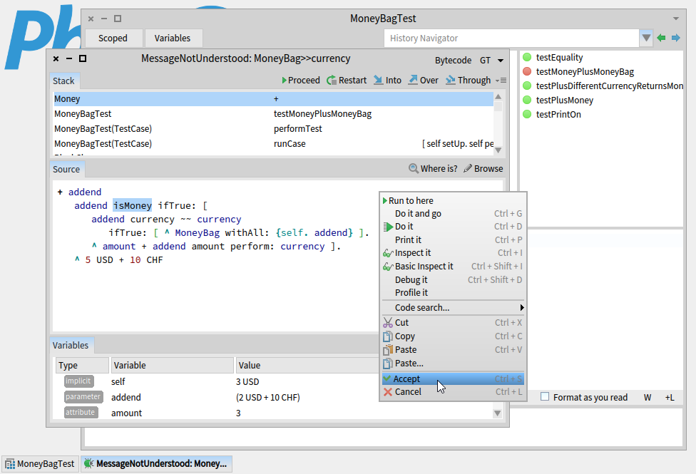Image resolution: width=696 pixels, height=474 pixels.
Task: Step Into the current message
Action: tap(387, 81)
